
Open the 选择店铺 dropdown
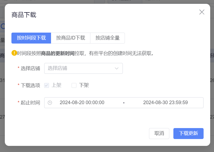coord(84,68)
